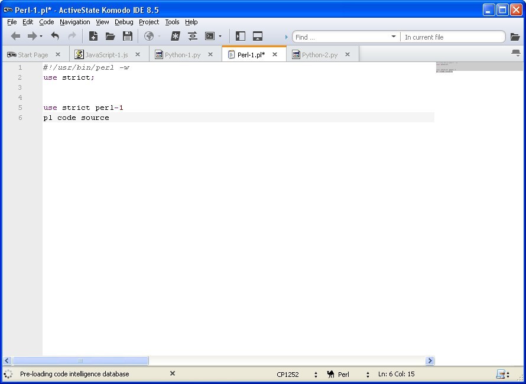526x384 pixels.
Task: Open the asterisk toolbar icon
Action: point(175,36)
